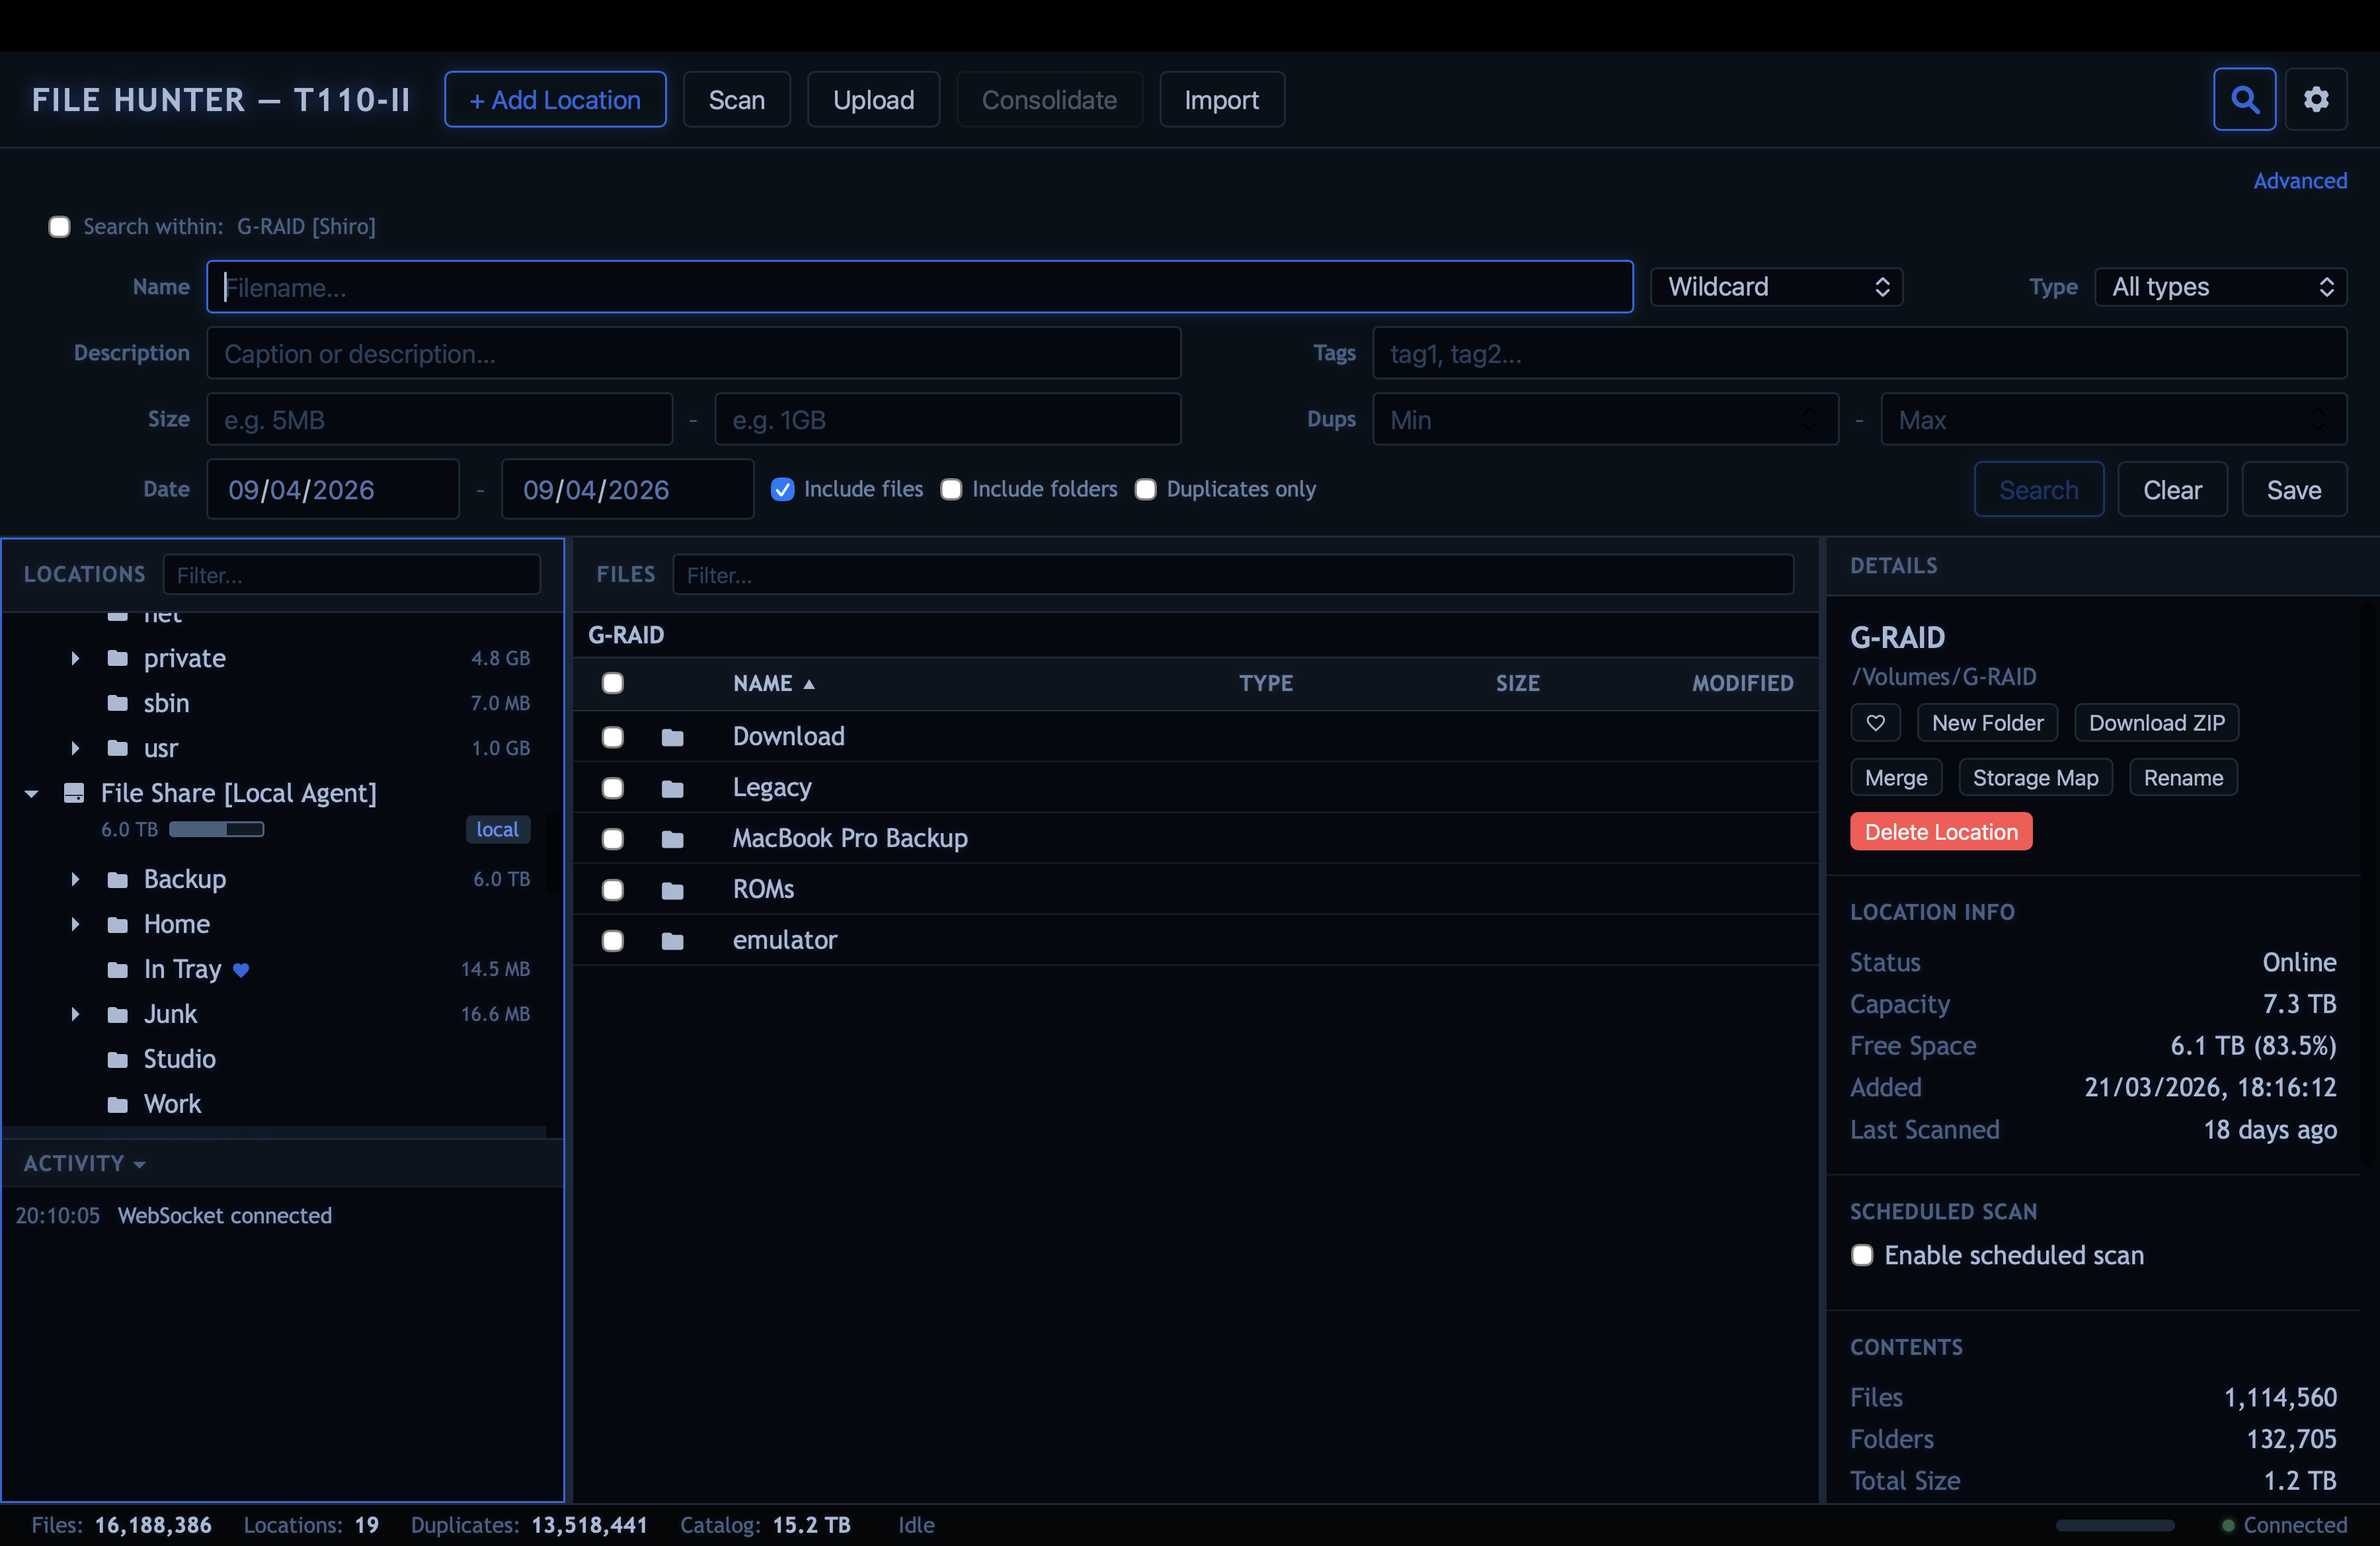Favorite G-RAID using the heart icon
The height and width of the screenshot is (1546, 2380).
tap(1875, 722)
